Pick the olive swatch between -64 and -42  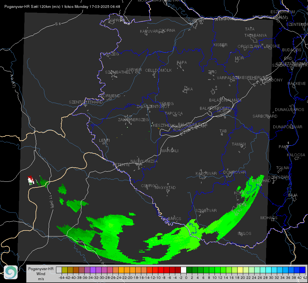(64, 270)
